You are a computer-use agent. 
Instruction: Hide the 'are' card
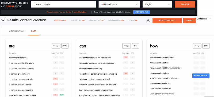(x=65, y=46)
